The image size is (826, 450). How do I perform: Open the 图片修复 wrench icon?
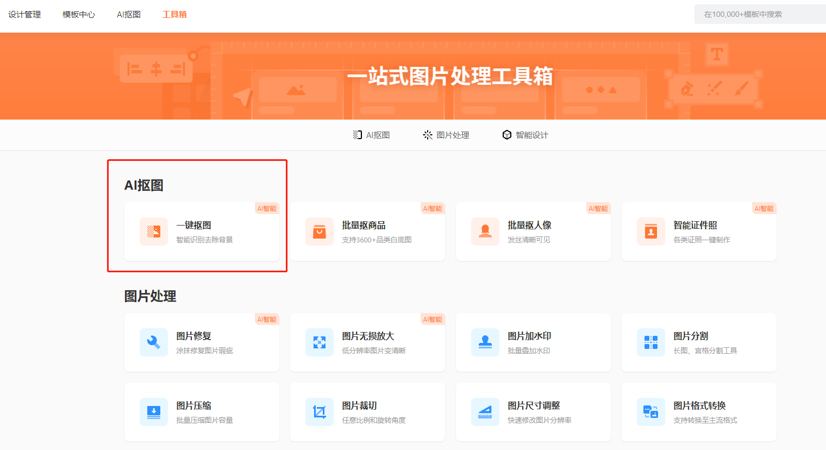tap(154, 342)
